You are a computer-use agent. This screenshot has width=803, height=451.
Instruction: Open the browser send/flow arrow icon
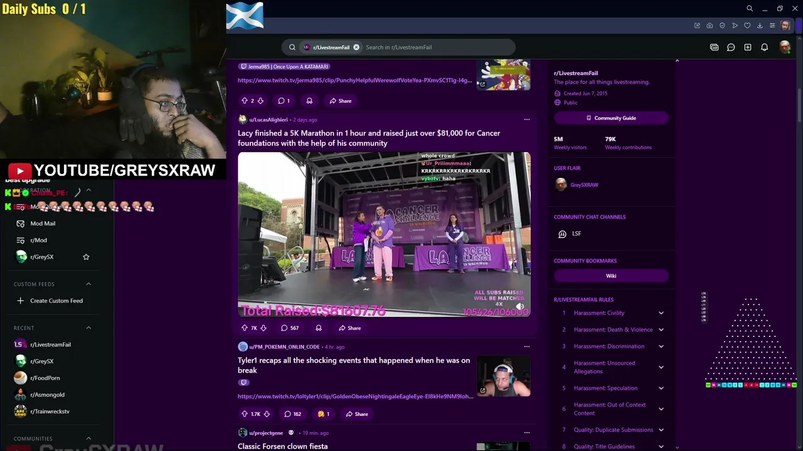coord(735,26)
